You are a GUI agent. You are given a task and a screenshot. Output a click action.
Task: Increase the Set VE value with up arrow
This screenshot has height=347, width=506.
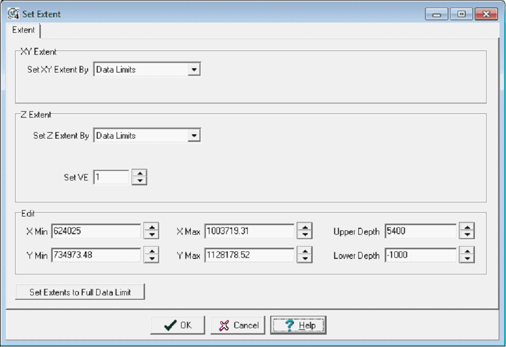pos(139,173)
